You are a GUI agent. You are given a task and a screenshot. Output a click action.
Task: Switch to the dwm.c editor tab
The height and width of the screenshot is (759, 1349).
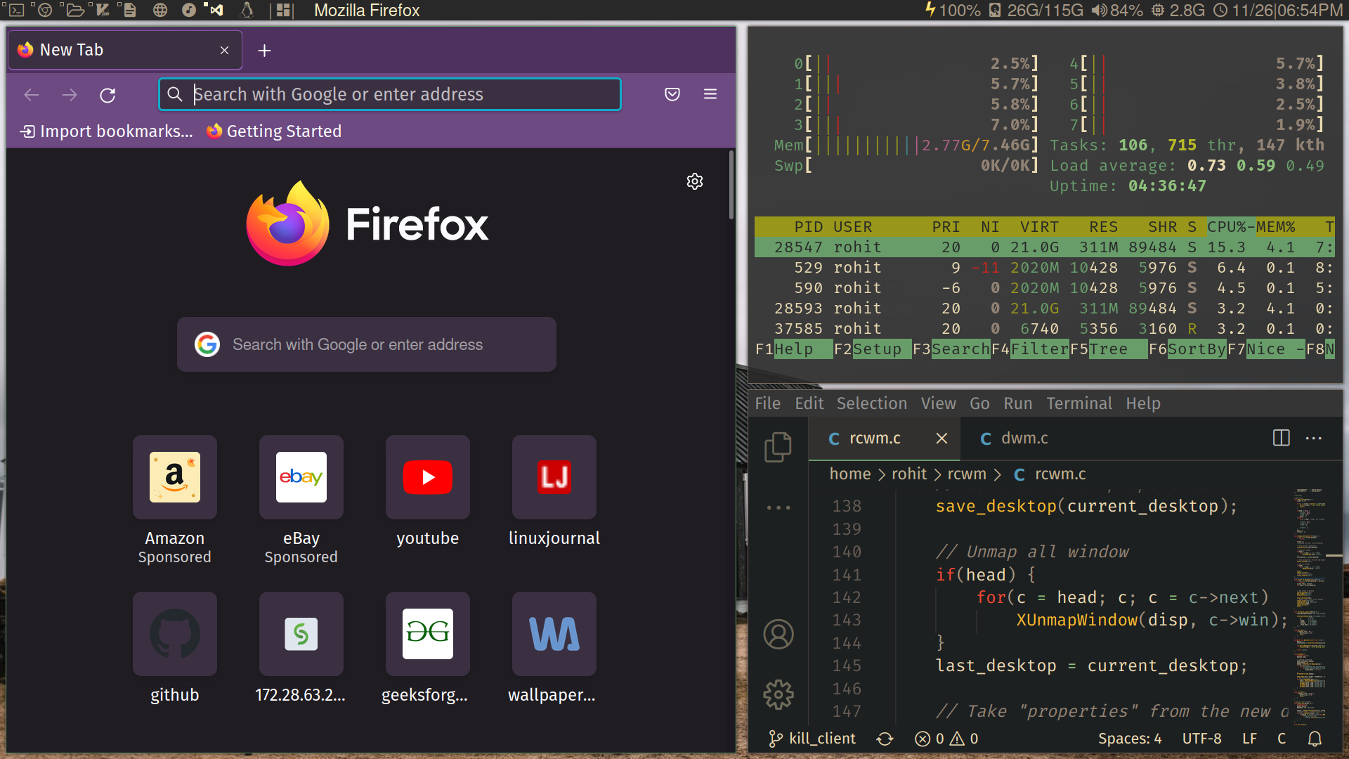(1015, 438)
